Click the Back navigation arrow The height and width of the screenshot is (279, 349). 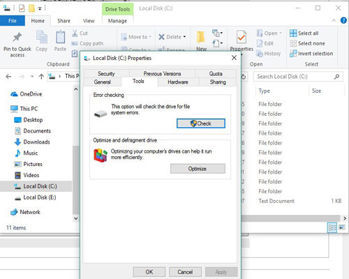tap(8, 77)
